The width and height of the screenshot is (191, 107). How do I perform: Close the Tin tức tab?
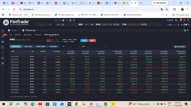pos(19,30)
